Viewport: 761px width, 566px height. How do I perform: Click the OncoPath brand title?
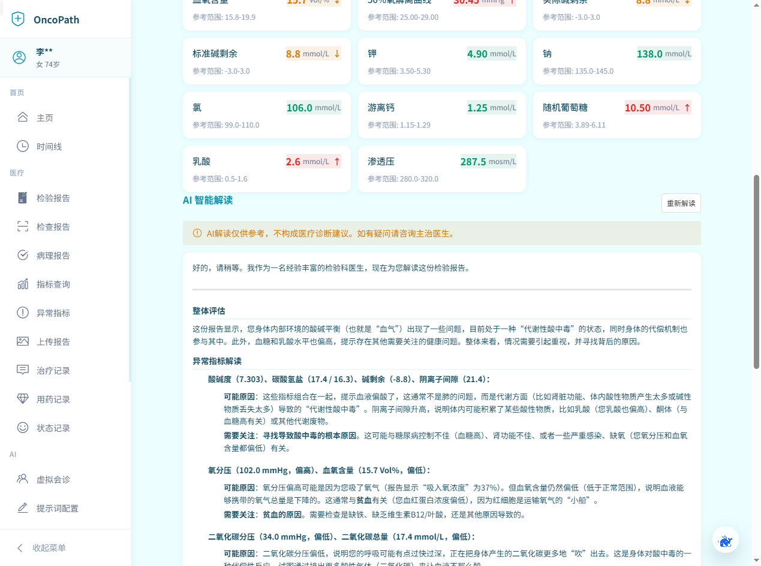click(x=56, y=20)
